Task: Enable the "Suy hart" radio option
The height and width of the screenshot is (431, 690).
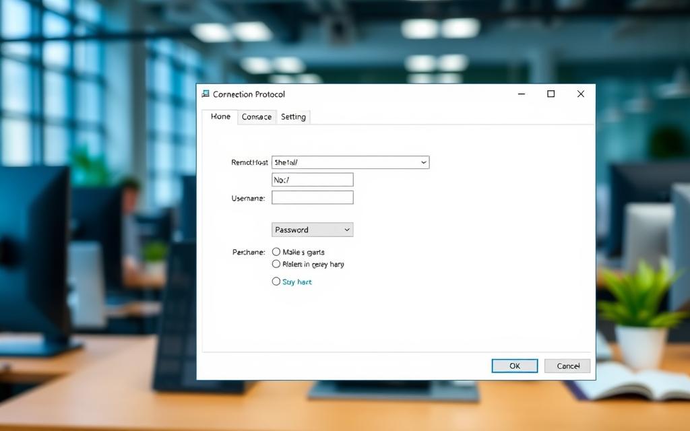Action: 276,281
